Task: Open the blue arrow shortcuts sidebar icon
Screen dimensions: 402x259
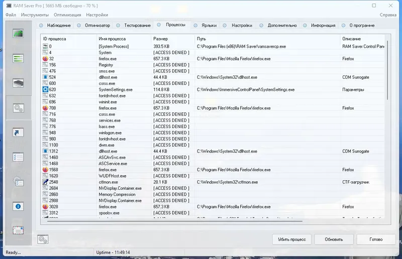Action: [18, 133]
